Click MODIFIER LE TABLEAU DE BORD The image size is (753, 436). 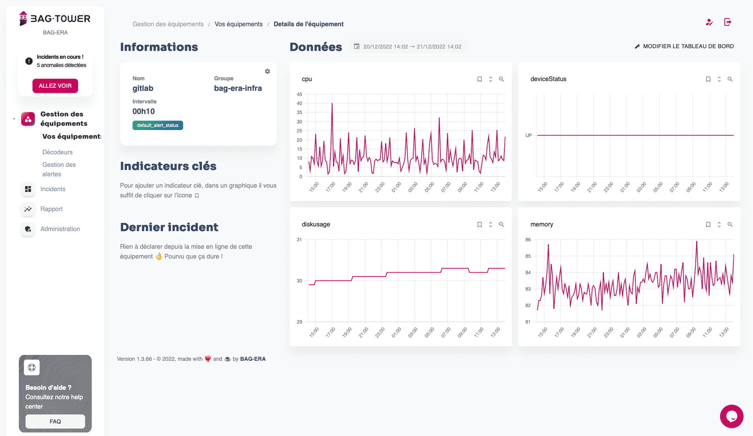[684, 46]
